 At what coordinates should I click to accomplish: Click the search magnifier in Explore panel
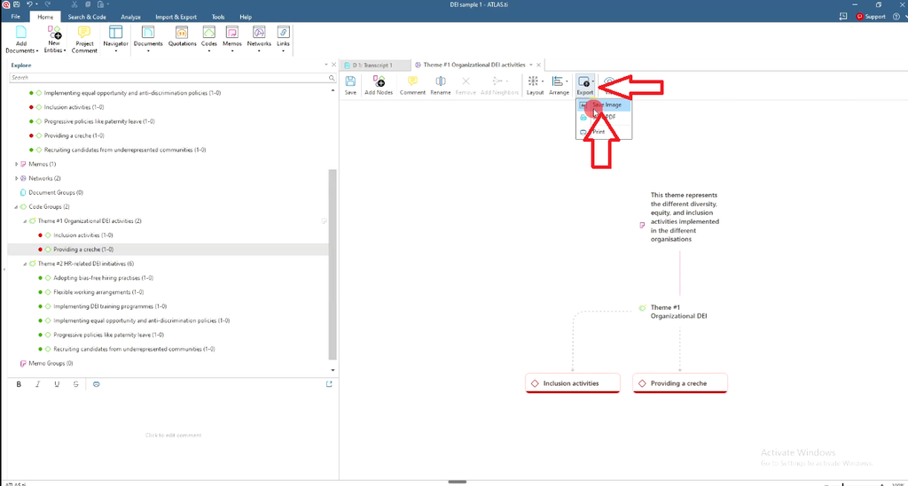(x=332, y=77)
